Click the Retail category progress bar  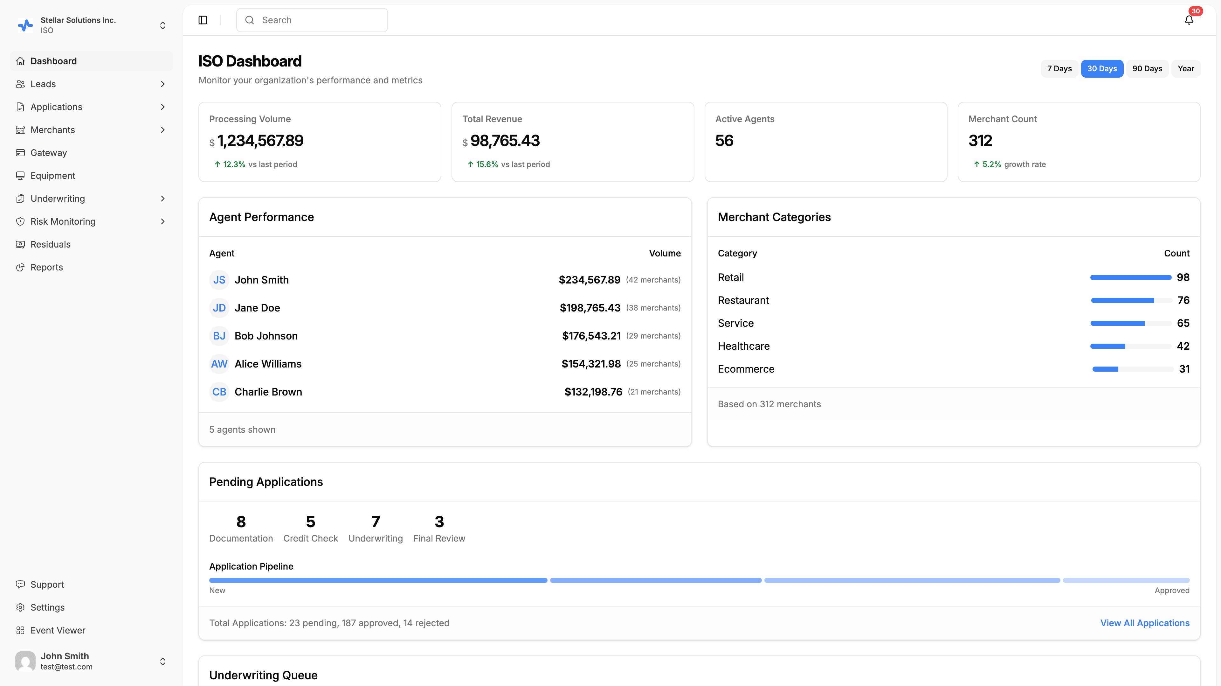click(1130, 277)
